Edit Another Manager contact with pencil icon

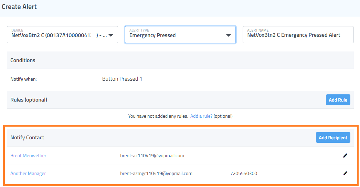345,174
